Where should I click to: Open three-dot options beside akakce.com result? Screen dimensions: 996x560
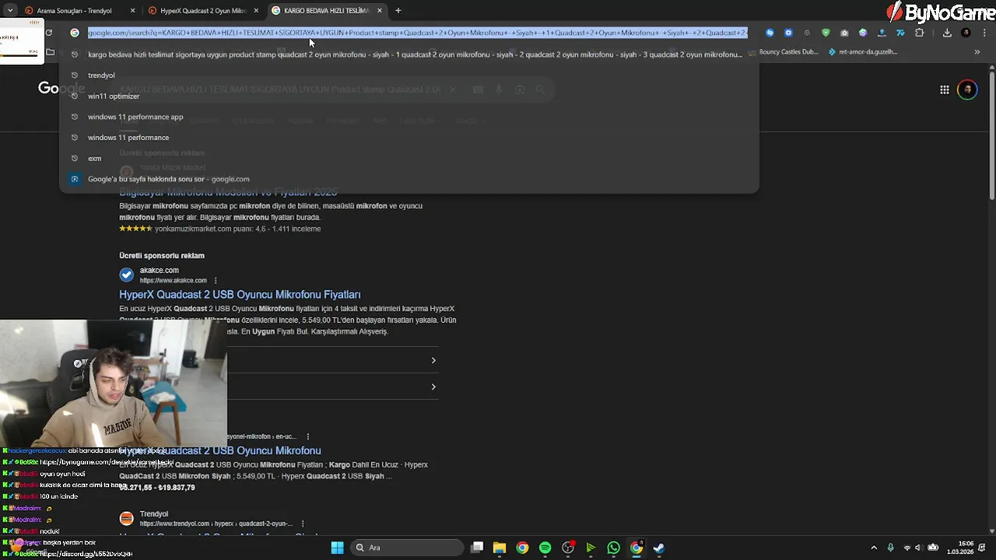pos(216,281)
